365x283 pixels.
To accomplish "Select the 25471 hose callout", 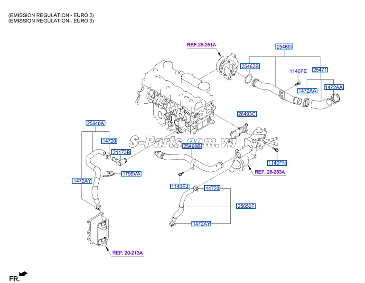I will click(x=320, y=70).
